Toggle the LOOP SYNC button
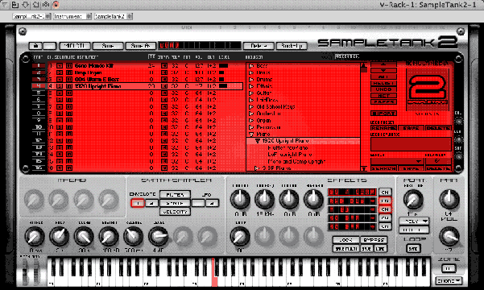This screenshot has height=290, width=484. [413, 249]
